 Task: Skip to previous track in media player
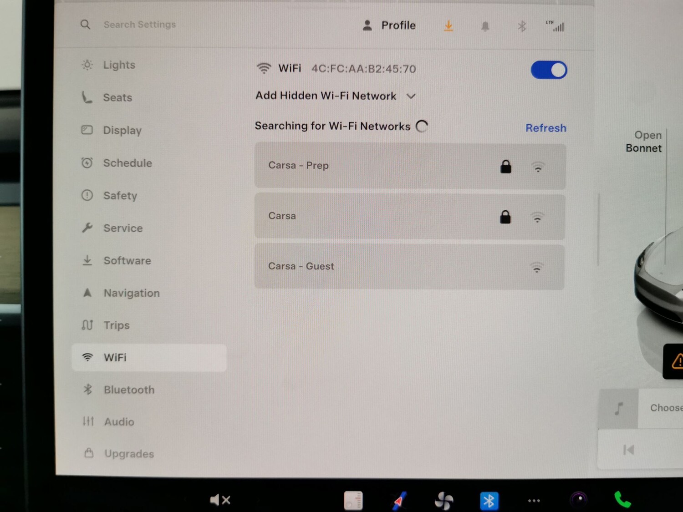pos(628,450)
